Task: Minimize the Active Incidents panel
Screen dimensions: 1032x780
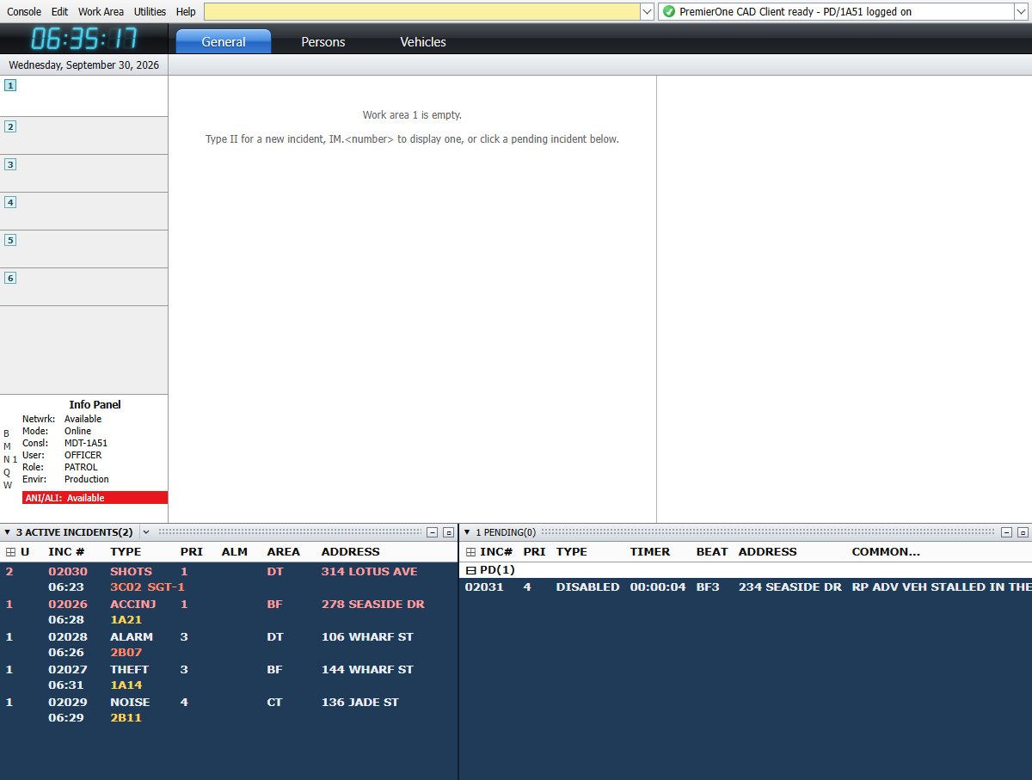Action: pyautogui.click(x=433, y=532)
